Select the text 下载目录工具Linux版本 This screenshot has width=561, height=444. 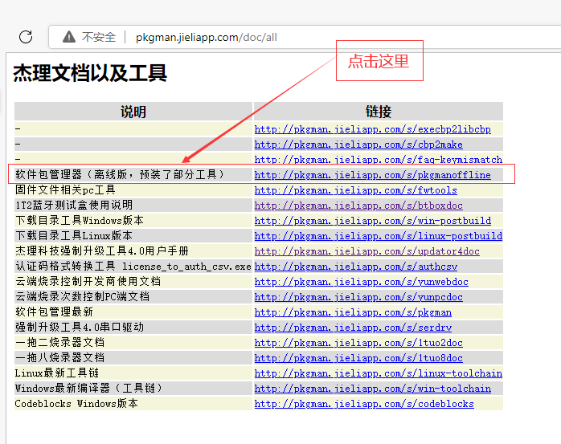point(74,235)
